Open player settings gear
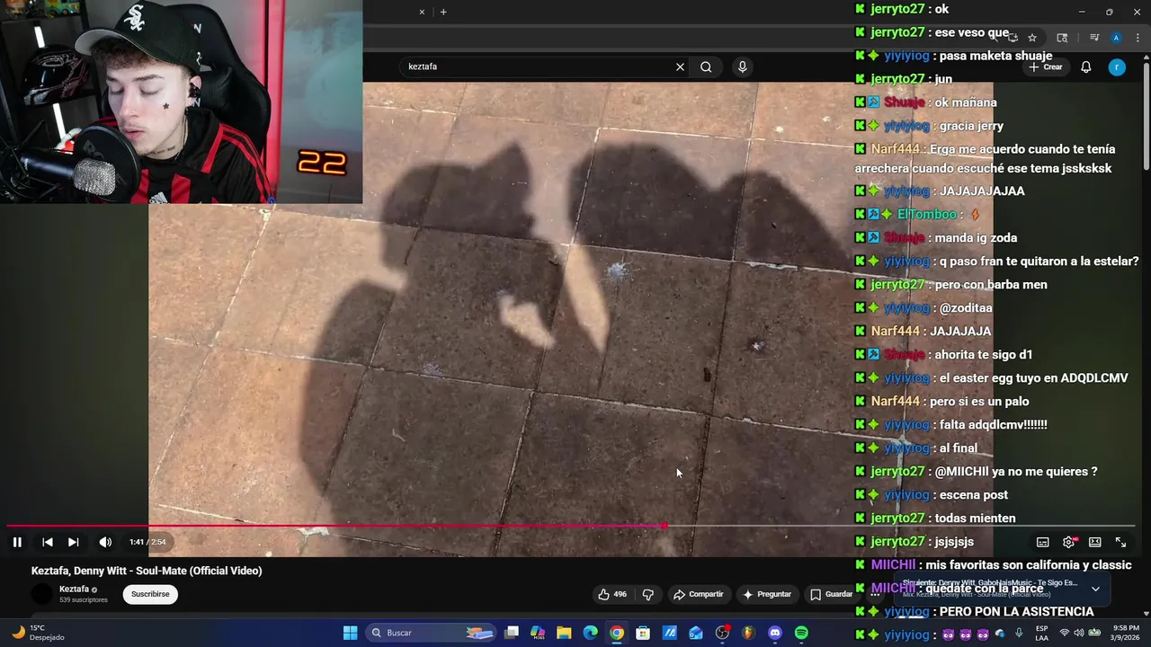Screen dimensions: 1151x647 tap(1068, 542)
